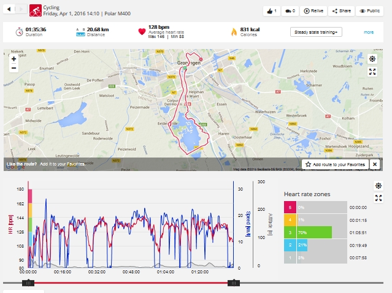392x293 pixels.
Task: Close the favorites prompt banner
Action: (375, 165)
